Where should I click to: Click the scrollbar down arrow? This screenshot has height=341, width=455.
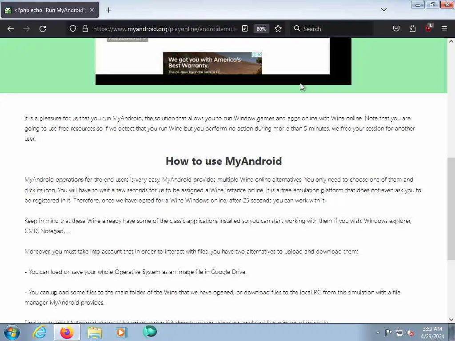pos(451,320)
